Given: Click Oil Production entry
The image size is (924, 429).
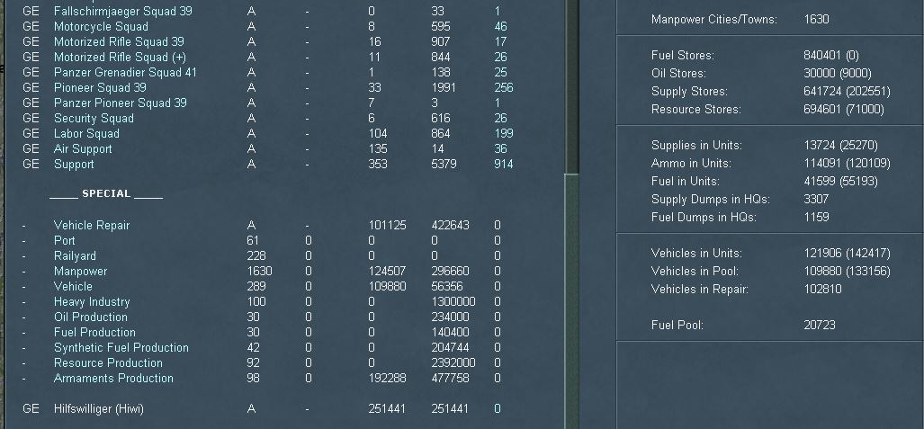Looking at the screenshot, I should (90, 317).
